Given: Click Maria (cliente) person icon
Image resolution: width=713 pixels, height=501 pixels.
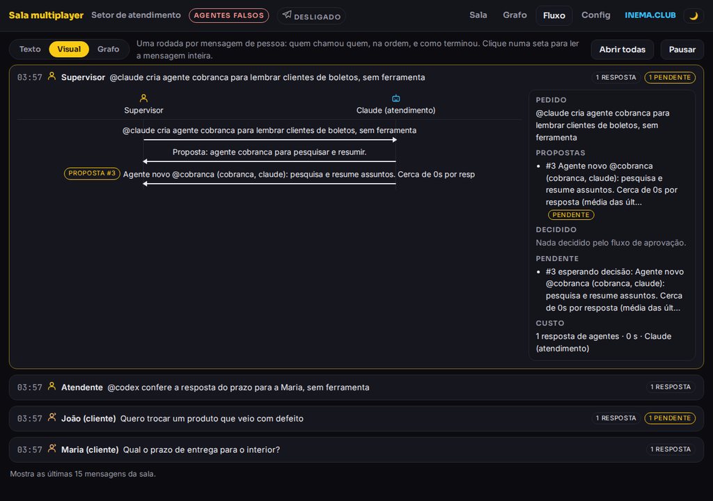Looking at the screenshot, I should [52, 449].
